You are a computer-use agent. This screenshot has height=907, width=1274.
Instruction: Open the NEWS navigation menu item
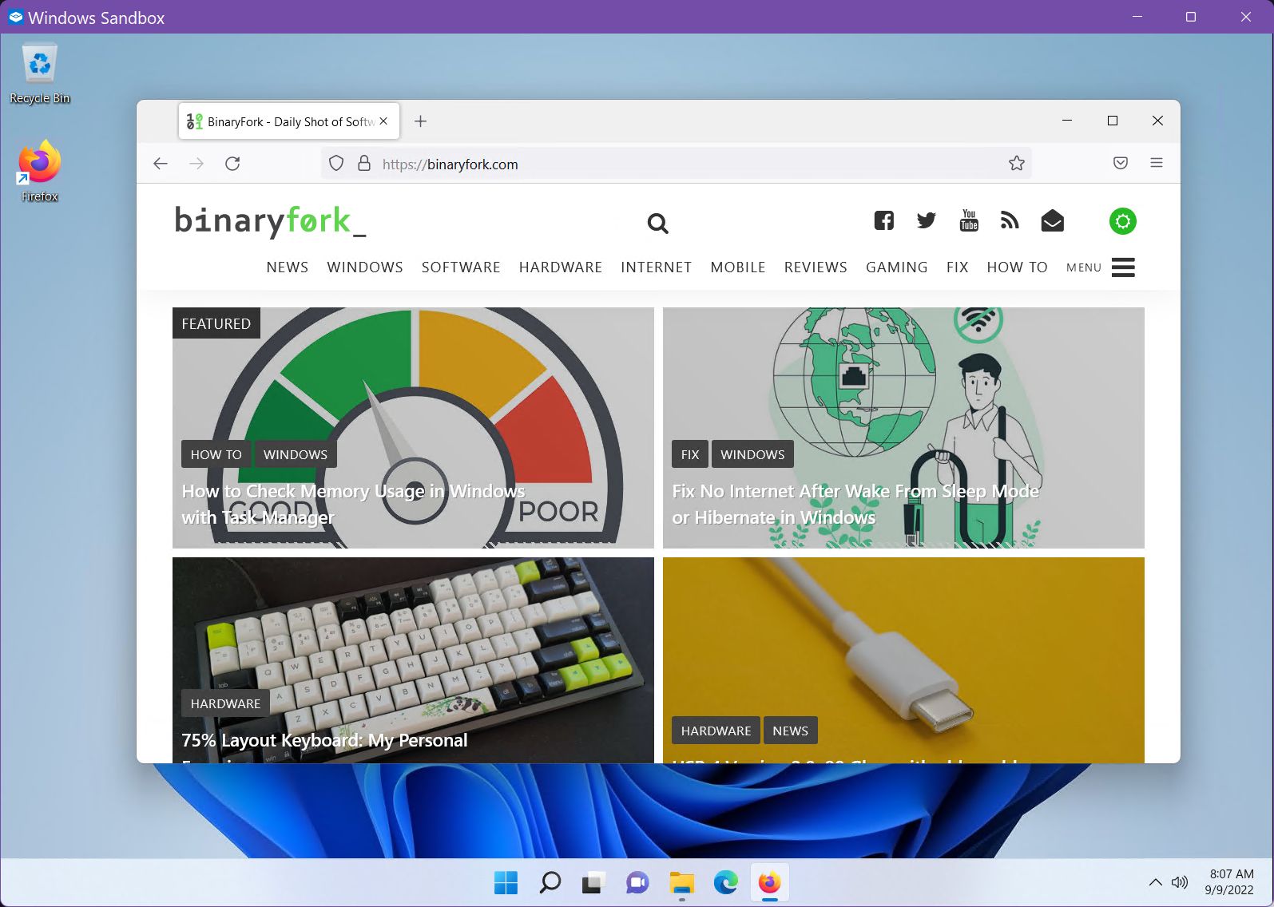(x=288, y=267)
